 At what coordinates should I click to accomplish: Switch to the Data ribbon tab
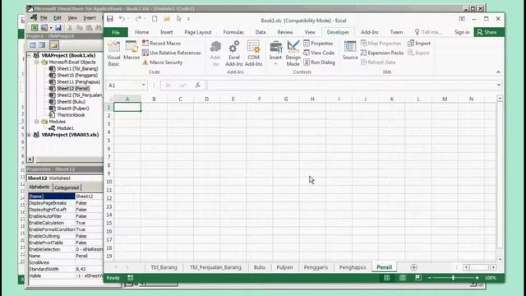[x=261, y=32]
